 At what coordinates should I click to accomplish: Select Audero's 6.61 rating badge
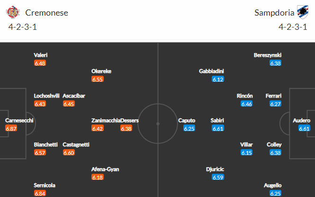[304, 128]
